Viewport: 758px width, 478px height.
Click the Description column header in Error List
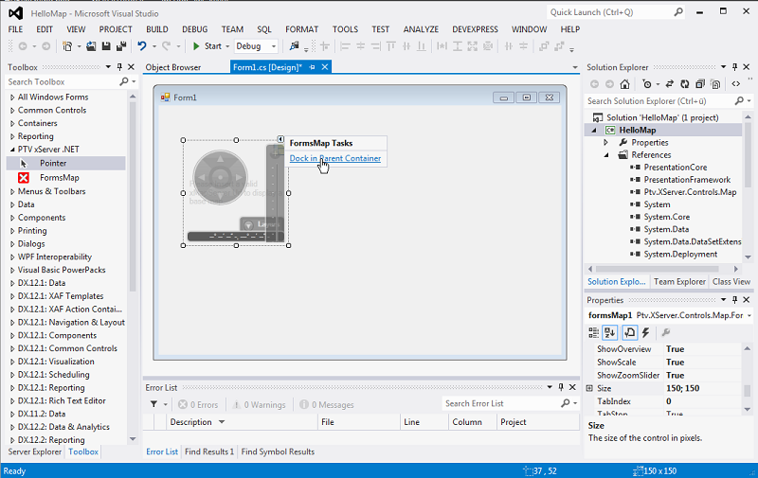click(x=241, y=422)
